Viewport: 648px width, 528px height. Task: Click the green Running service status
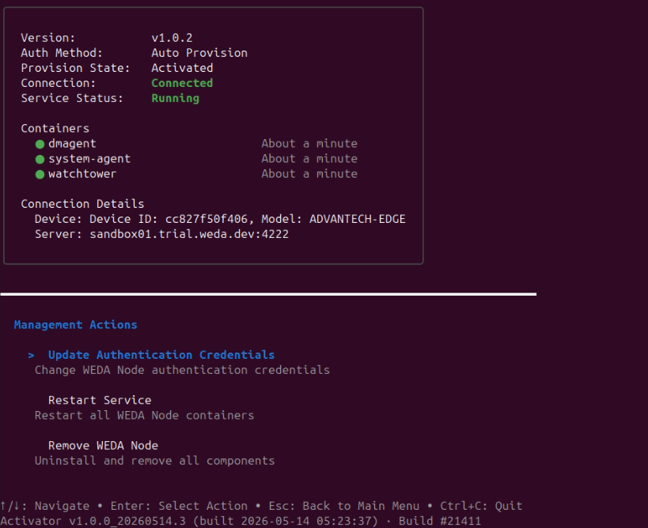(x=175, y=98)
